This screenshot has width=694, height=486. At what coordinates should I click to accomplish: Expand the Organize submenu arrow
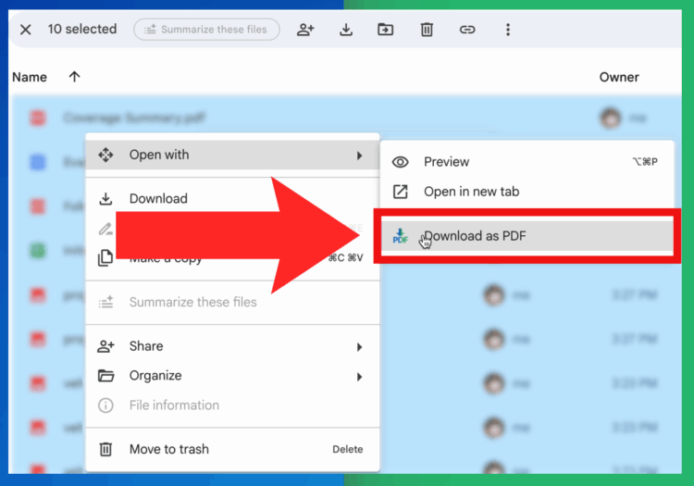coord(359,376)
